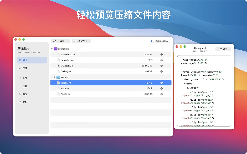Click the 解压 extract toolbar button

[60, 41]
